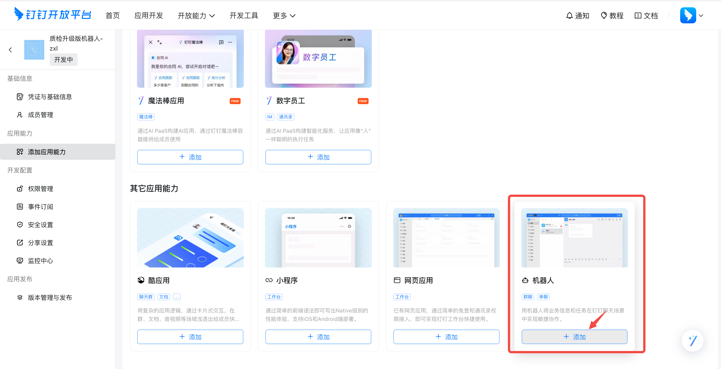Click the 网页应用 window icon

[397, 280]
